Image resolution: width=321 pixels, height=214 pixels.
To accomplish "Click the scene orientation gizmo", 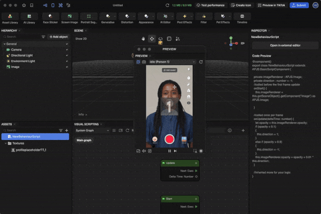I will pyautogui.click(x=231, y=43).
